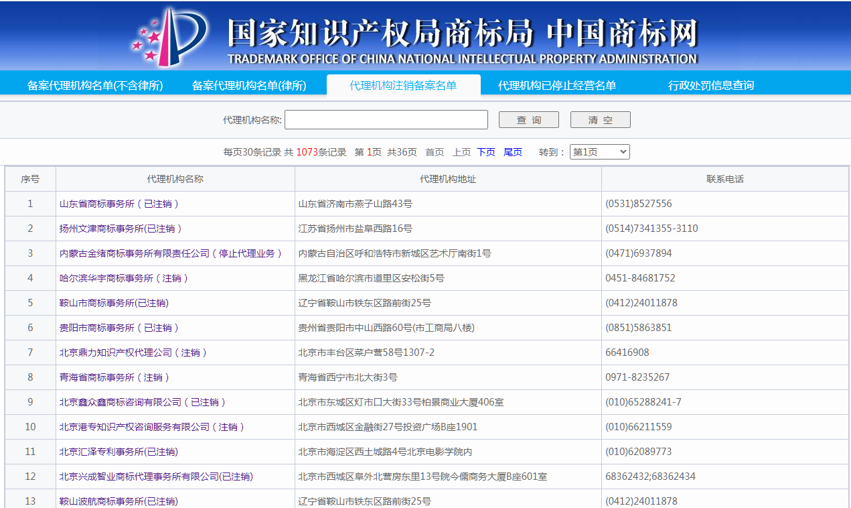Select phone number (0514)7341355-3110

pyautogui.click(x=651, y=229)
